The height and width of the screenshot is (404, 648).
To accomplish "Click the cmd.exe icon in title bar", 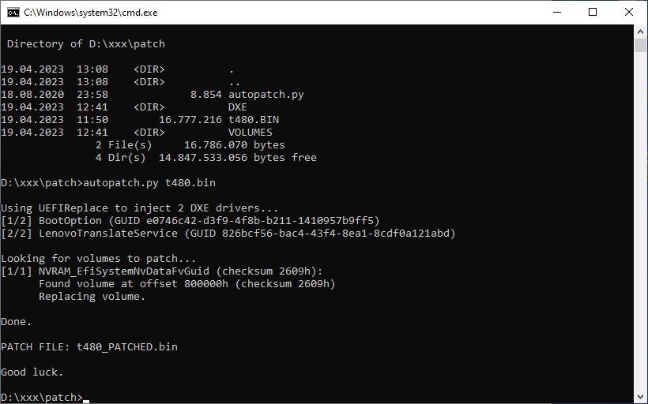I will tap(13, 13).
